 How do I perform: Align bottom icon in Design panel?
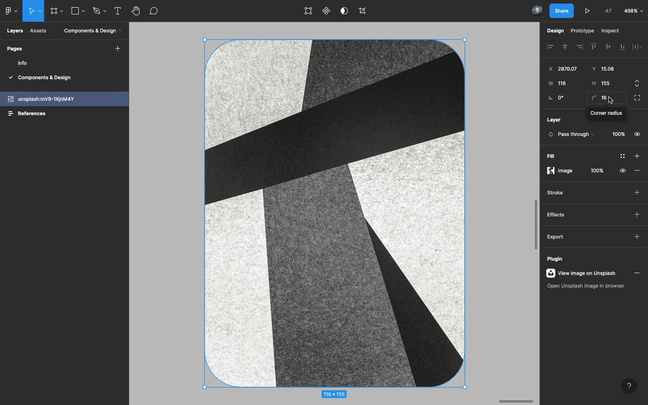point(622,46)
